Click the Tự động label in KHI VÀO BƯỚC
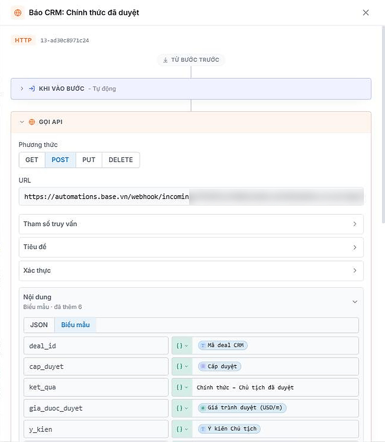385x442 pixels. [104, 89]
